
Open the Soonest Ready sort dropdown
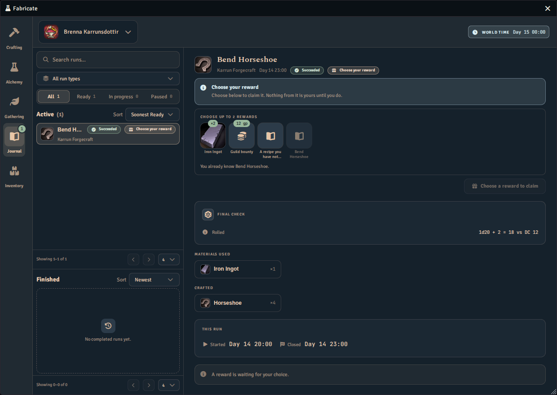point(152,114)
